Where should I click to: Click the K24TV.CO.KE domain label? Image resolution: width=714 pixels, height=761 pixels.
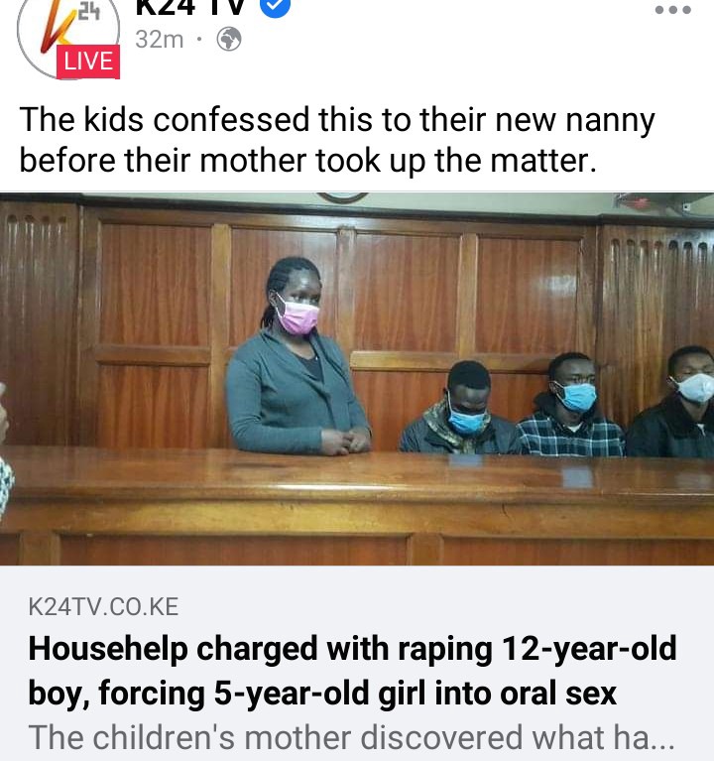[103, 606]
